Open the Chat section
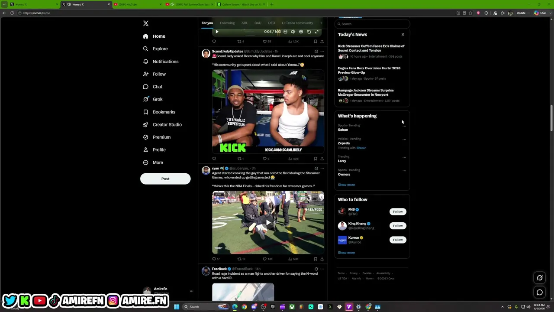Image resolution: width=554 pixels, height=312 pixels. point(153,87)
